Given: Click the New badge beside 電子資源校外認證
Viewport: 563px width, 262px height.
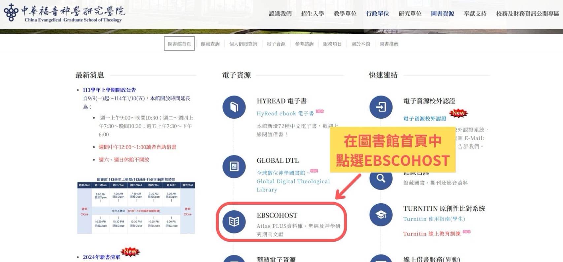Looking at the screenshot, I should pos(458,113).
